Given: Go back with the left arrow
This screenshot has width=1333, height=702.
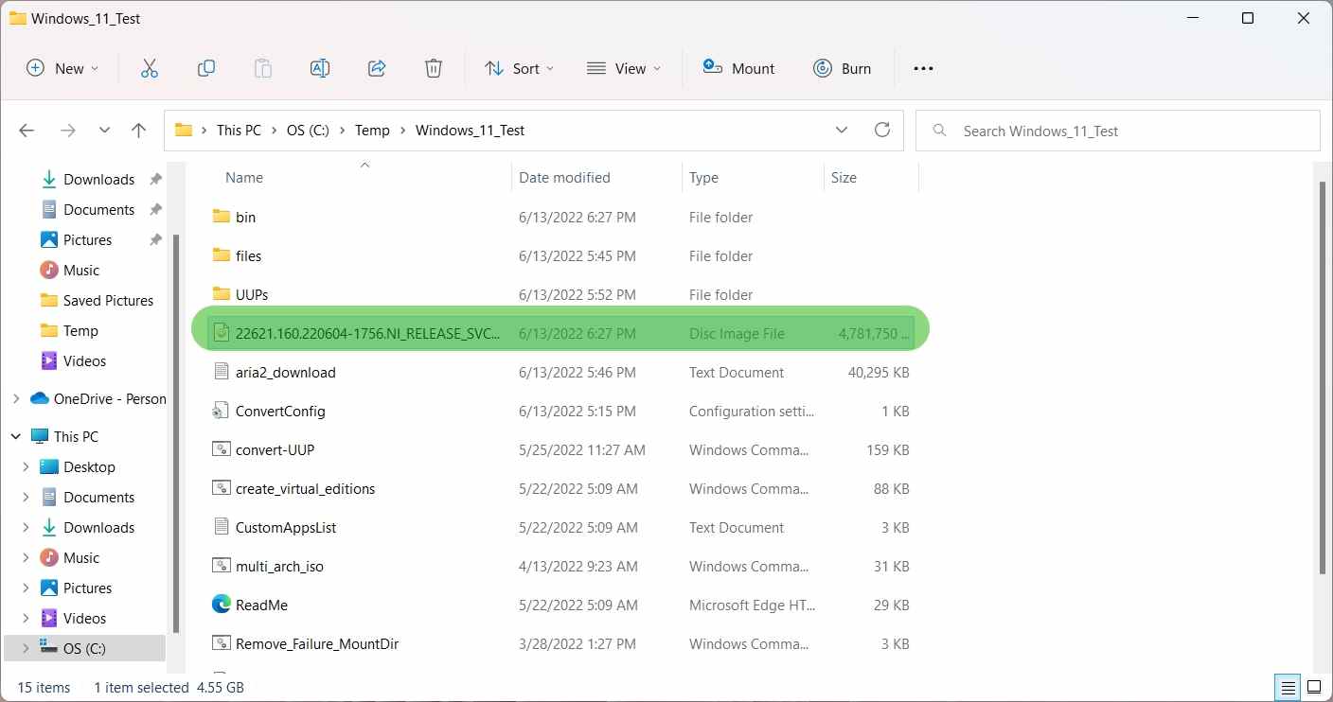Looking at the screenshot, I should coord(27,131).
